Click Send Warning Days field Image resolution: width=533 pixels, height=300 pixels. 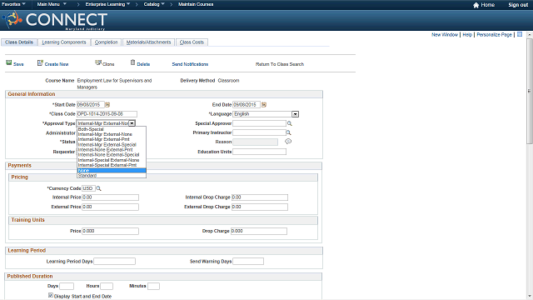248,261
